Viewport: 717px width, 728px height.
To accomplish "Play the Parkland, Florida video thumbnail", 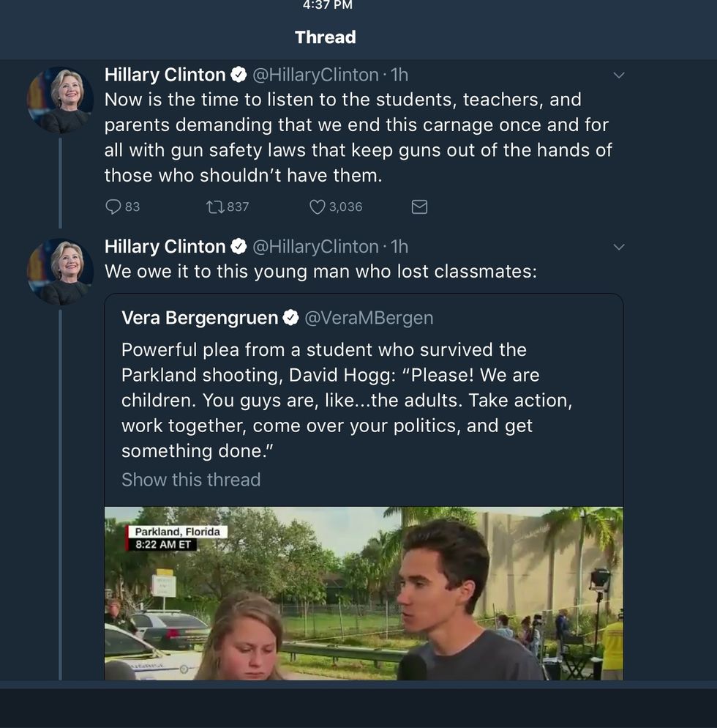I will click(x=364, y=593).
